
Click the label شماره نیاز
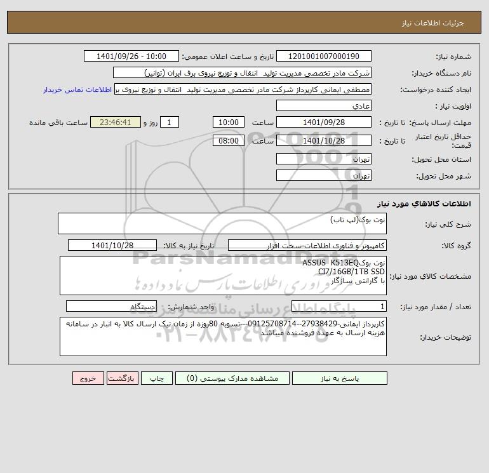click(x=453, y=57)
